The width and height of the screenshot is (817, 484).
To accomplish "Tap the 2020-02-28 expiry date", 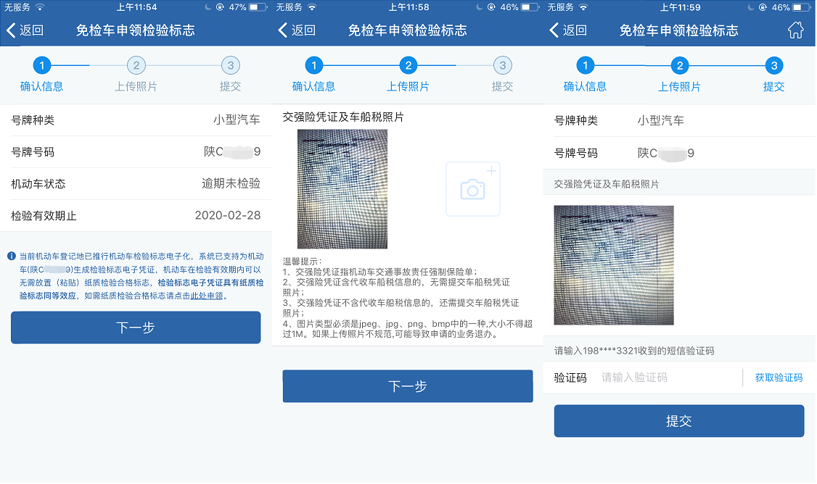I will point(228,215).
